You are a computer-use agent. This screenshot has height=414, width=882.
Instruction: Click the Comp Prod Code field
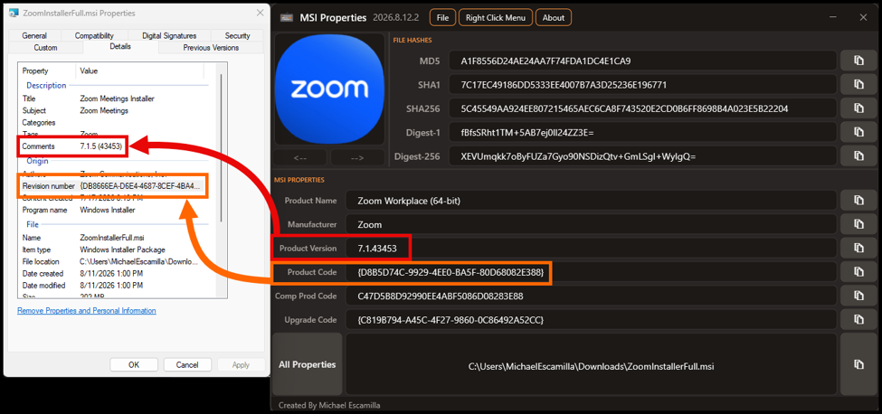[591, 296]
